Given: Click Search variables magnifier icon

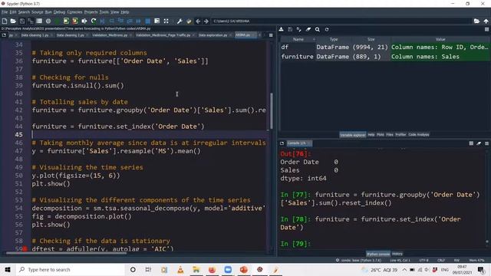Looking at the screenshot, I should coord(318,29).
